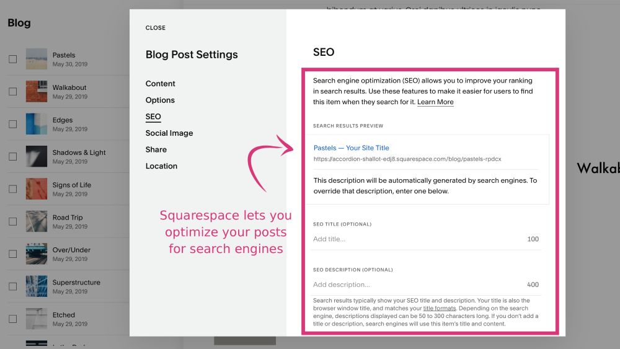Image resolution: width=620 pixels, height=349 pixels.
Task: Open the title formats link
Action: (440, 308)
